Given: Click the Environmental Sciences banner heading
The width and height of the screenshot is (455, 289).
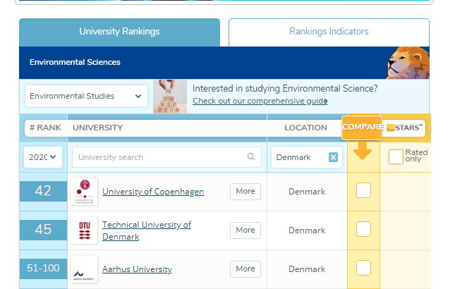Looking at the screenshot, I should pos(75,62).
